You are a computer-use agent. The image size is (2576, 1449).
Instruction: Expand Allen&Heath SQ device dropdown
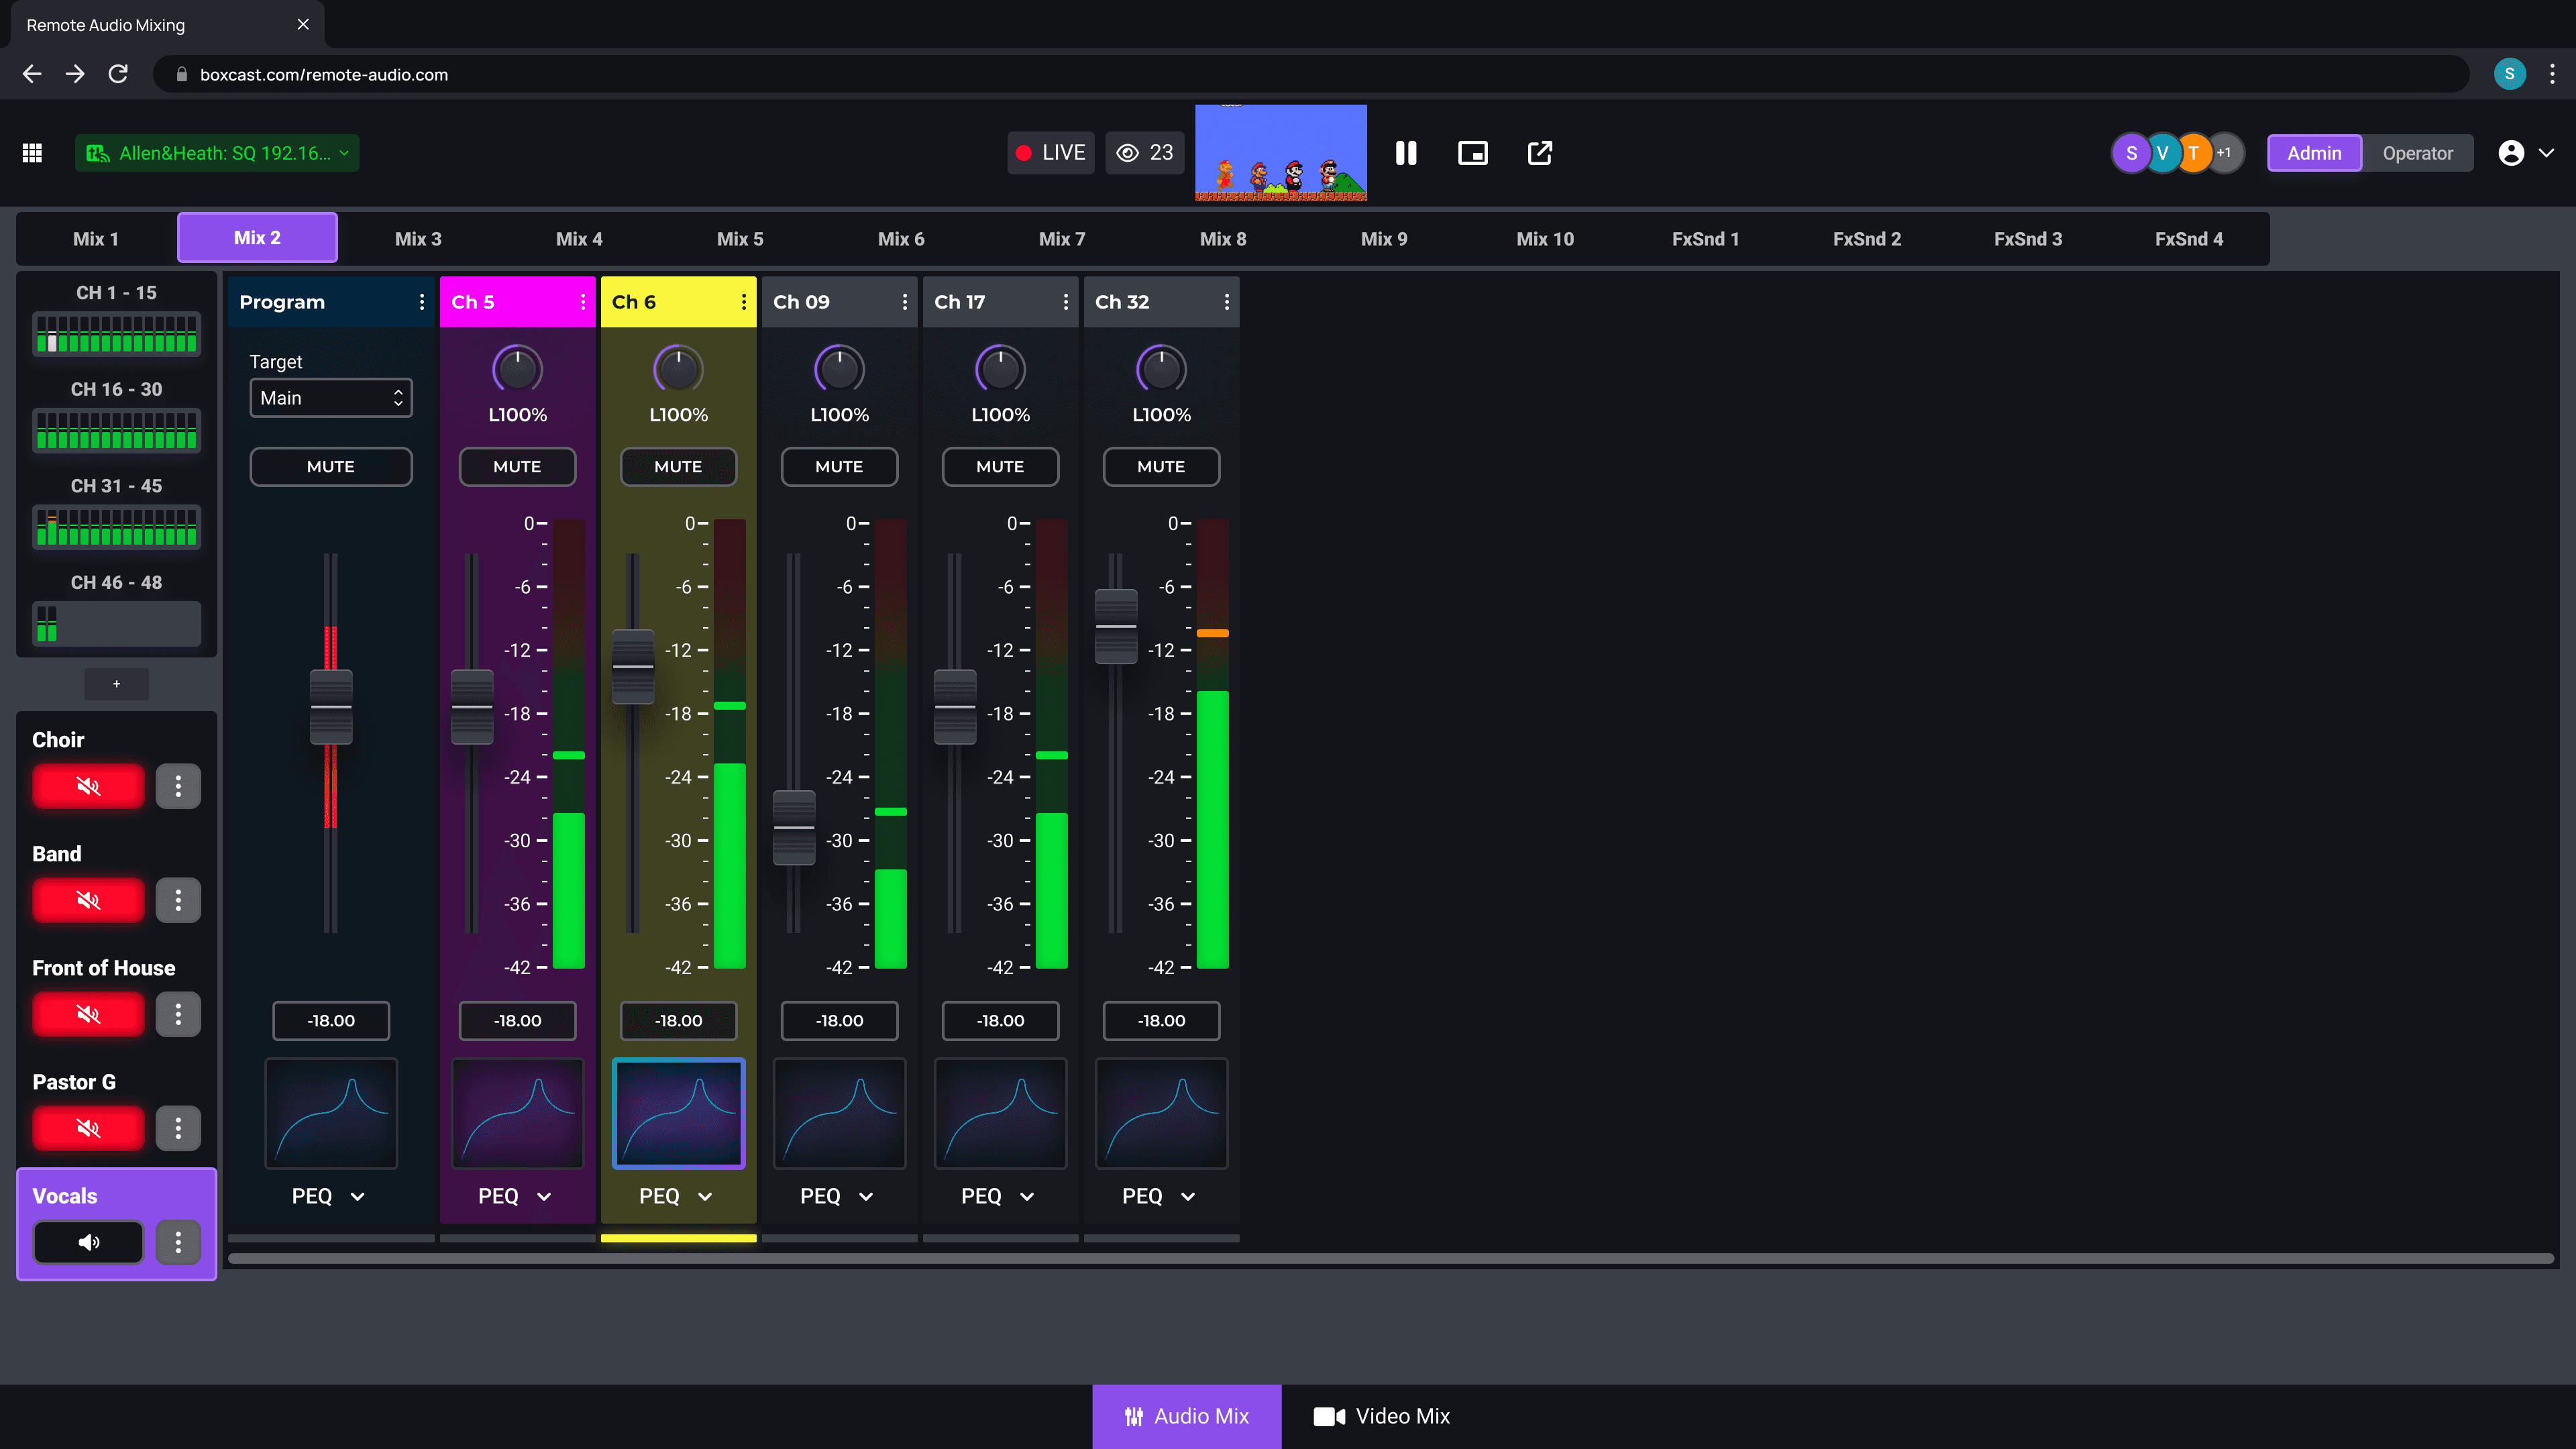coord(217,153)
